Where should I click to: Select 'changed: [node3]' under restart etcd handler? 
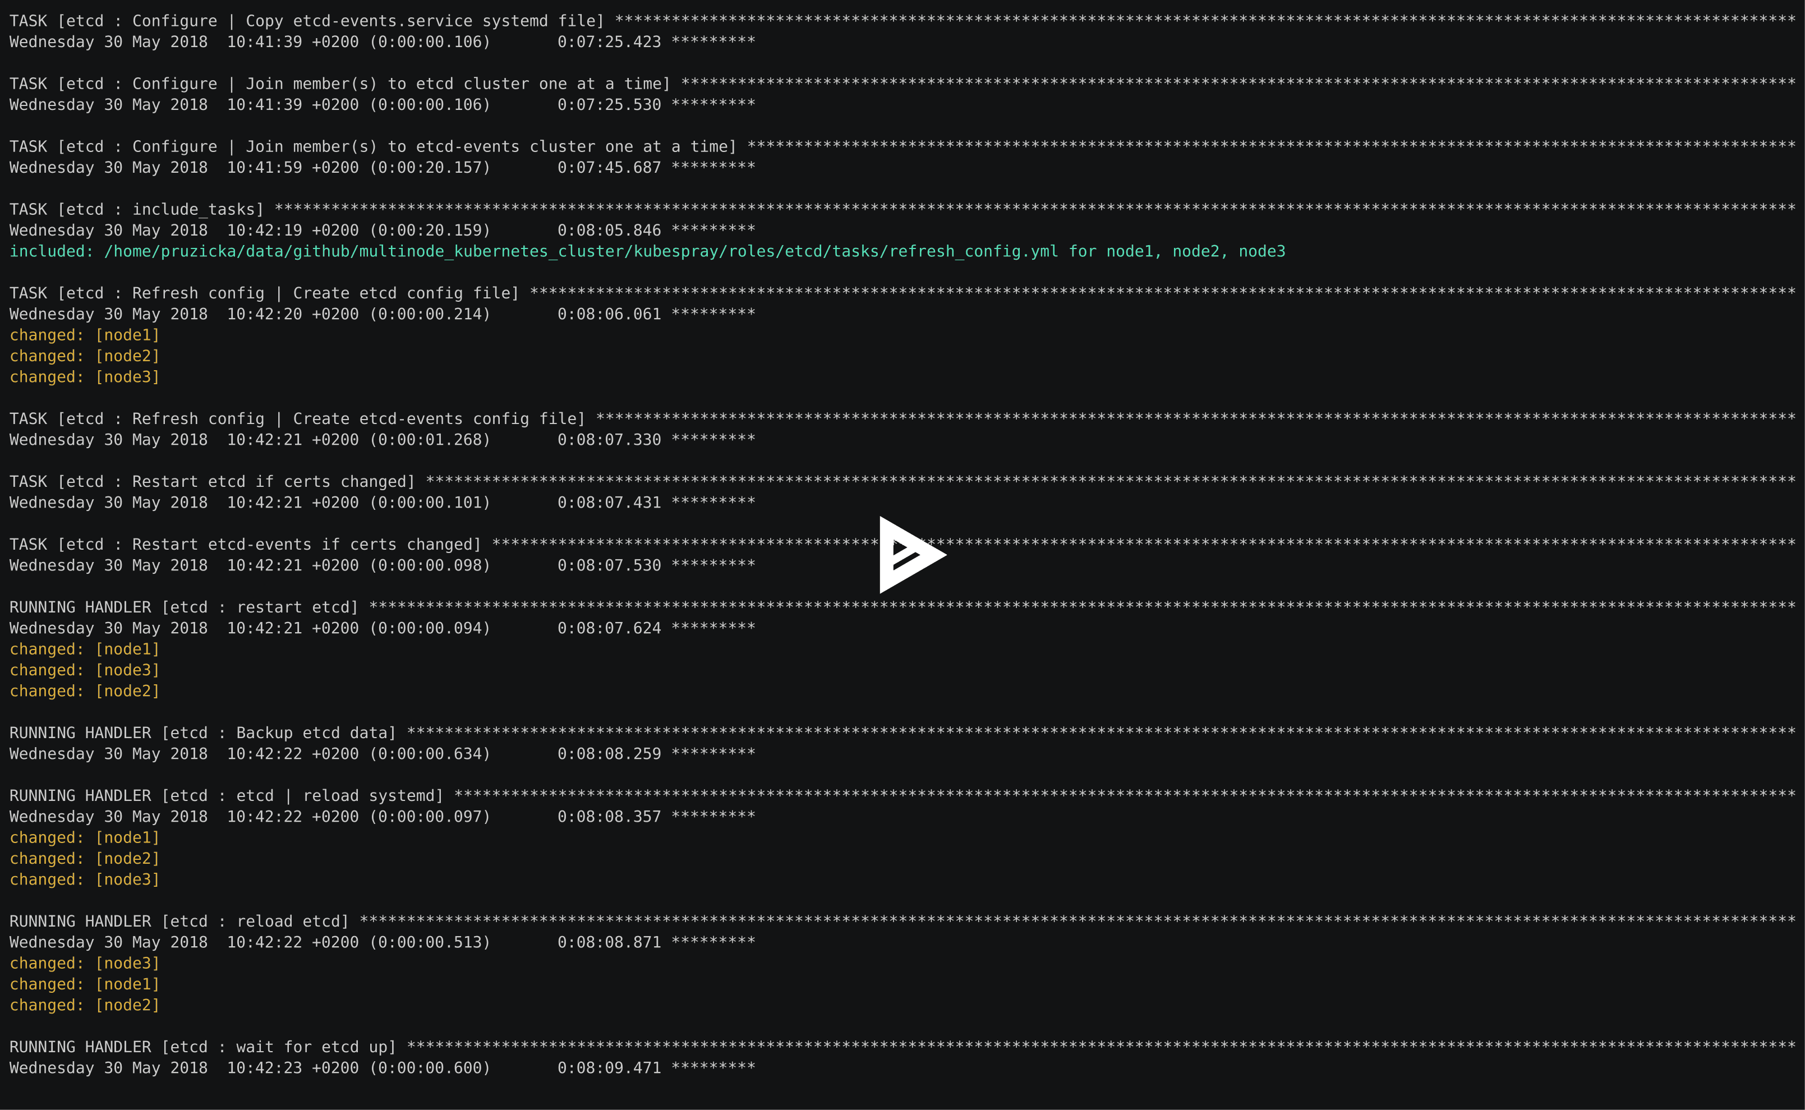pyautogui.click(x=84, y=670)
